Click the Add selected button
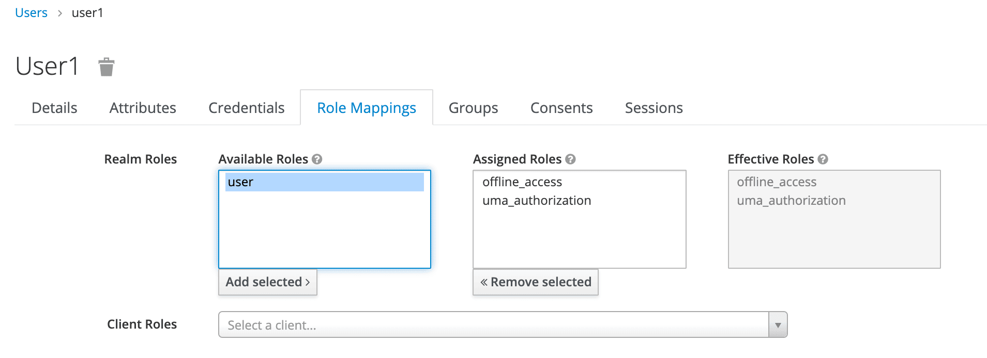 [268, 282]
